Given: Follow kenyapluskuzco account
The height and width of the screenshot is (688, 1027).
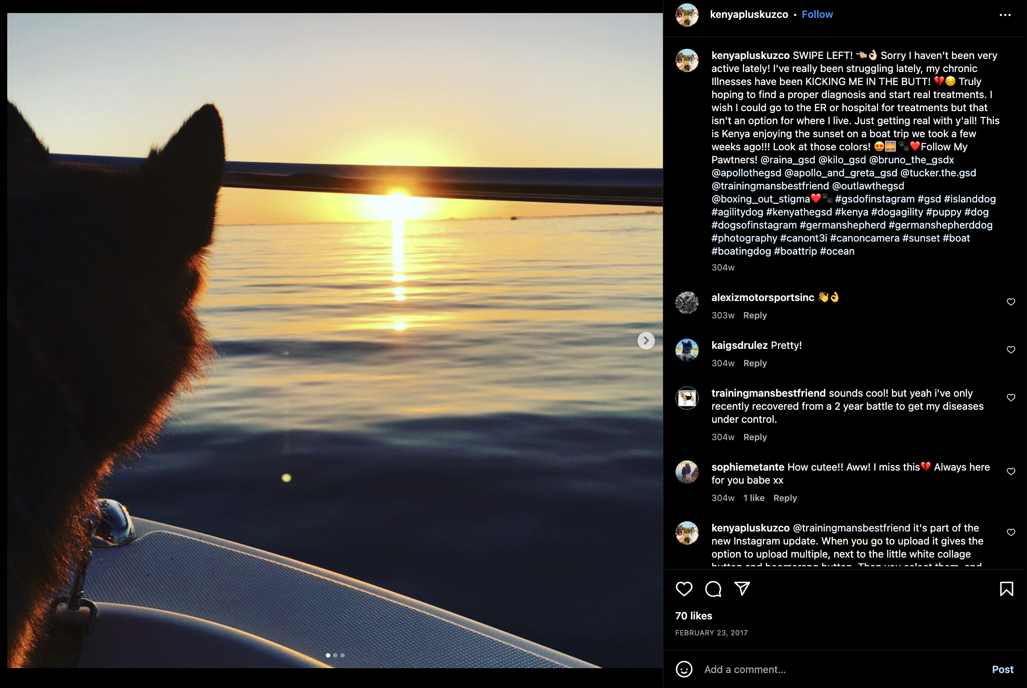Looking at the screenshot, I should (x=817, y=14).
